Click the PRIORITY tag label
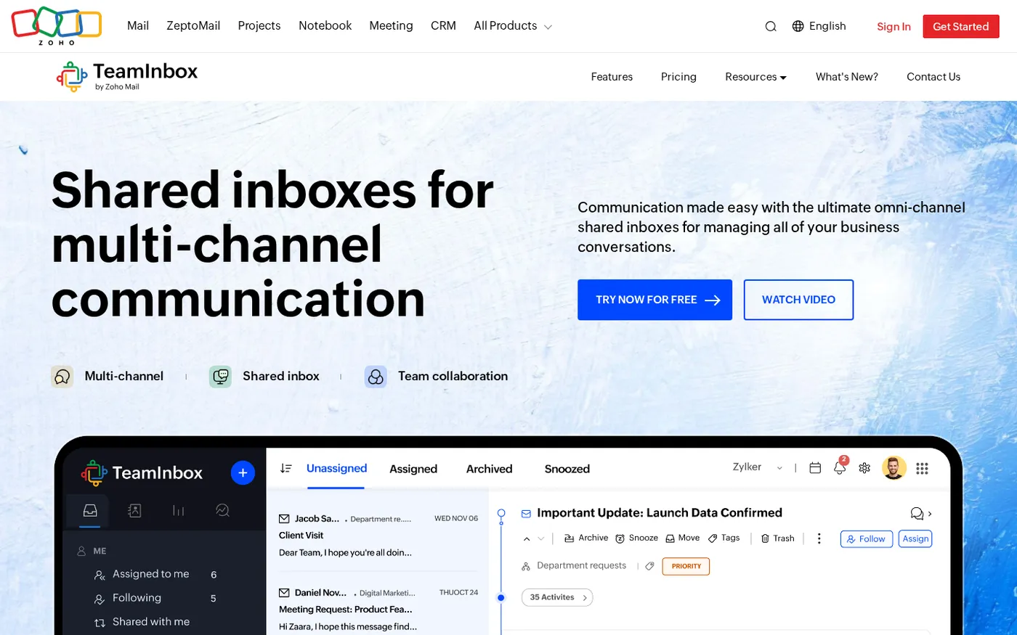Viewport: 1017px width, 635px height. 686,566
